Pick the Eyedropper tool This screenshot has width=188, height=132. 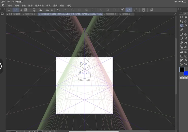(x=182, y=30)
